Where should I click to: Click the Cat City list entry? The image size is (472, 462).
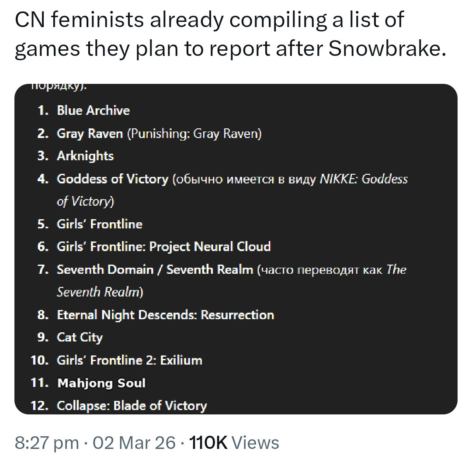click(x=80, y=338)
